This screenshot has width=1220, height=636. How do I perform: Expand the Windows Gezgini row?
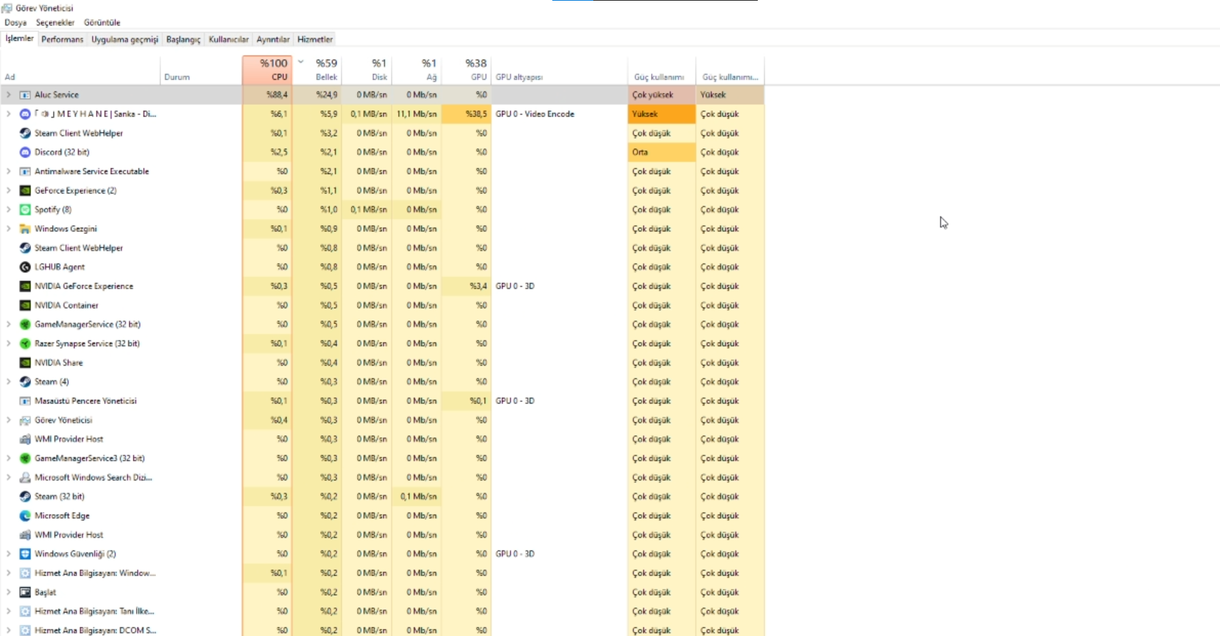coord(8,229)
